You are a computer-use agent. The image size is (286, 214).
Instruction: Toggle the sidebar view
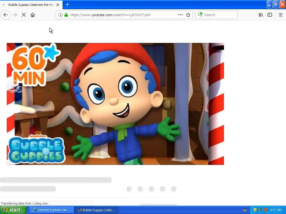point(270,15)
